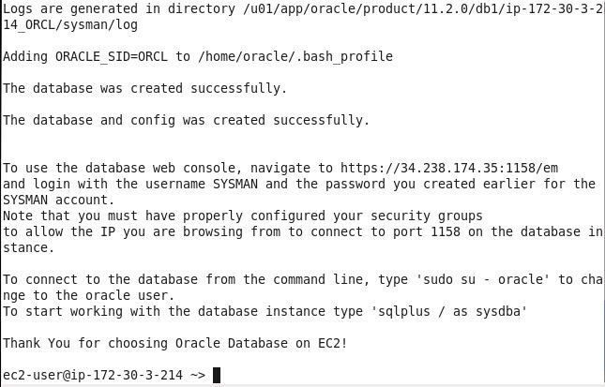Click the 'To connect to the database' text
Image resolution: width=605 pixels, height=387 pixels.
coord(100,279)
